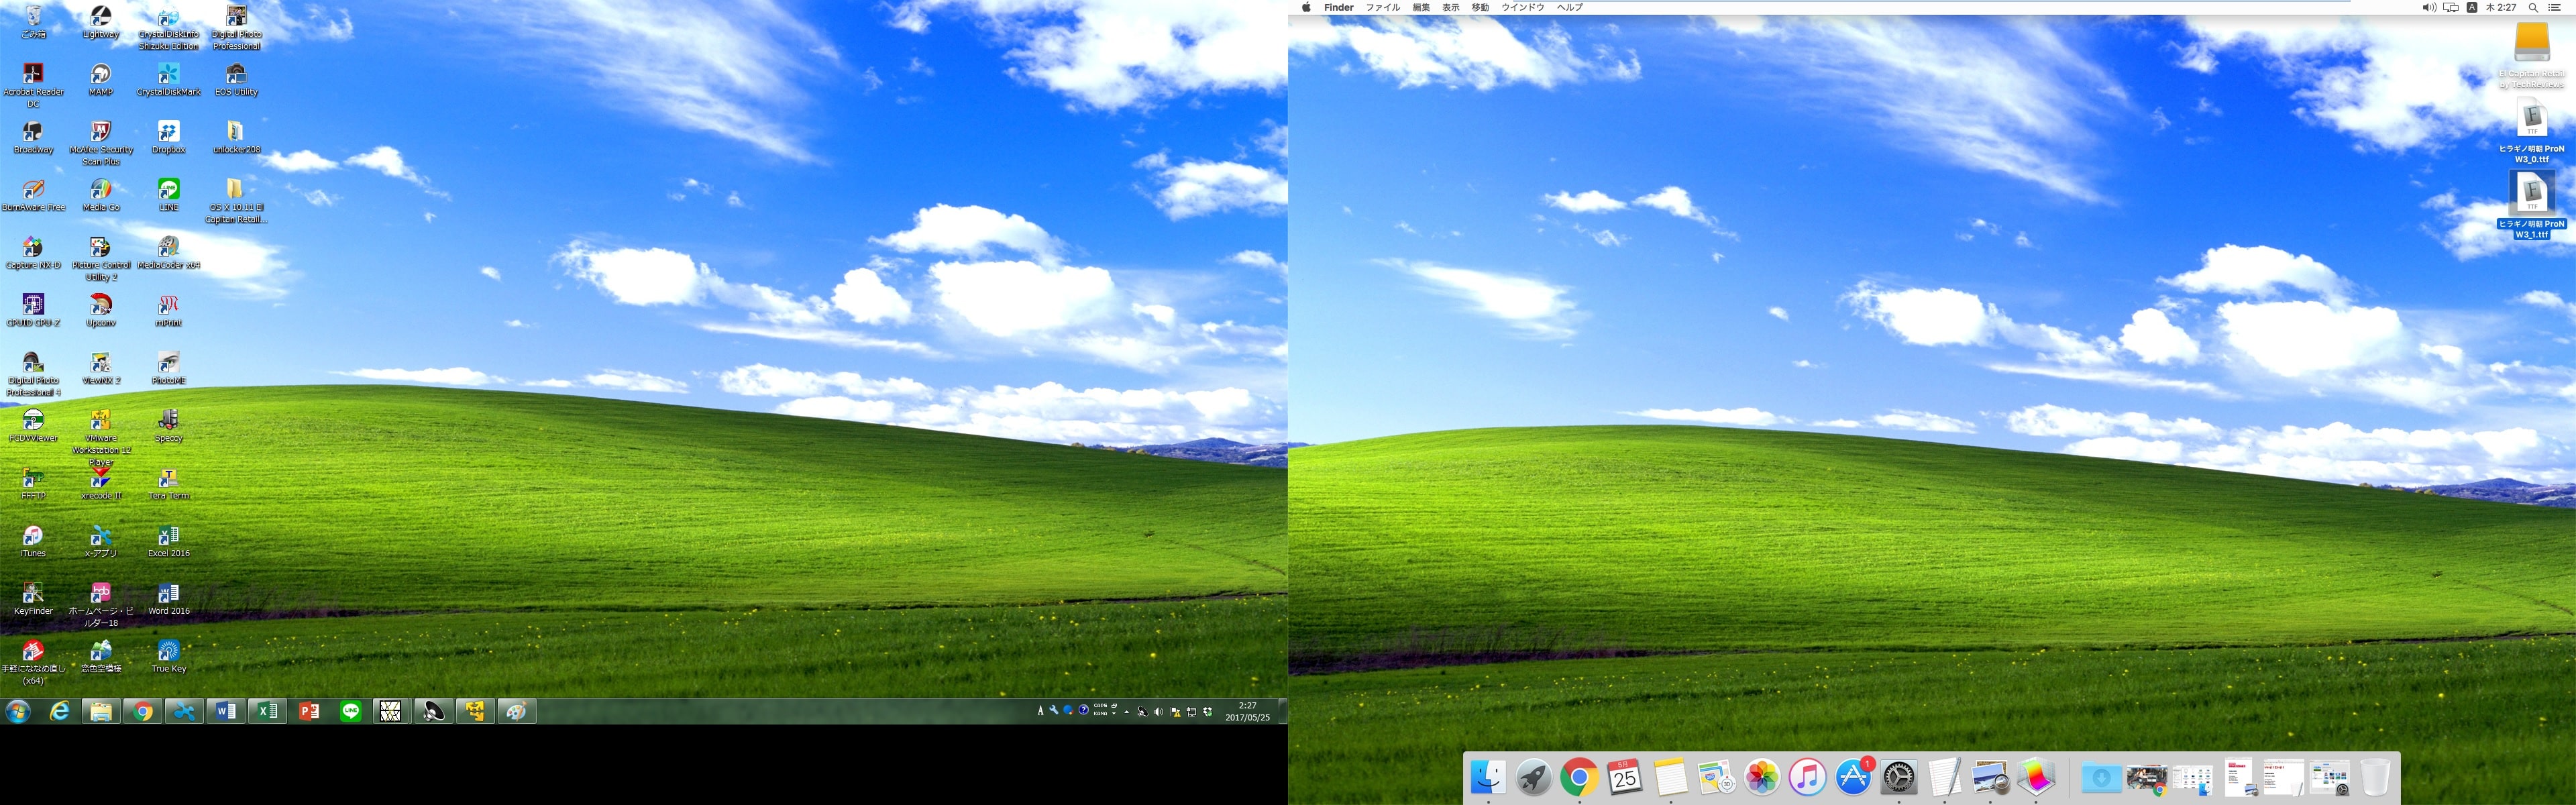Launch the Media Go shortcut

click(x=101, y=196)
